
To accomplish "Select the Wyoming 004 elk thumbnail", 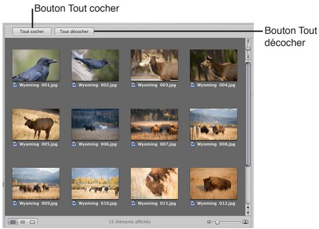I will tap(214, 65).
